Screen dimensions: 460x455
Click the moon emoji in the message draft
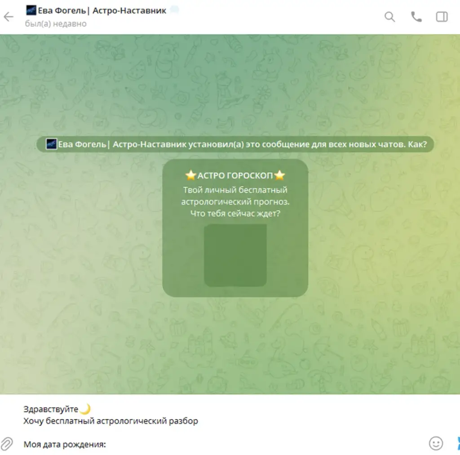pyautogui.click(x=85, y=409)
